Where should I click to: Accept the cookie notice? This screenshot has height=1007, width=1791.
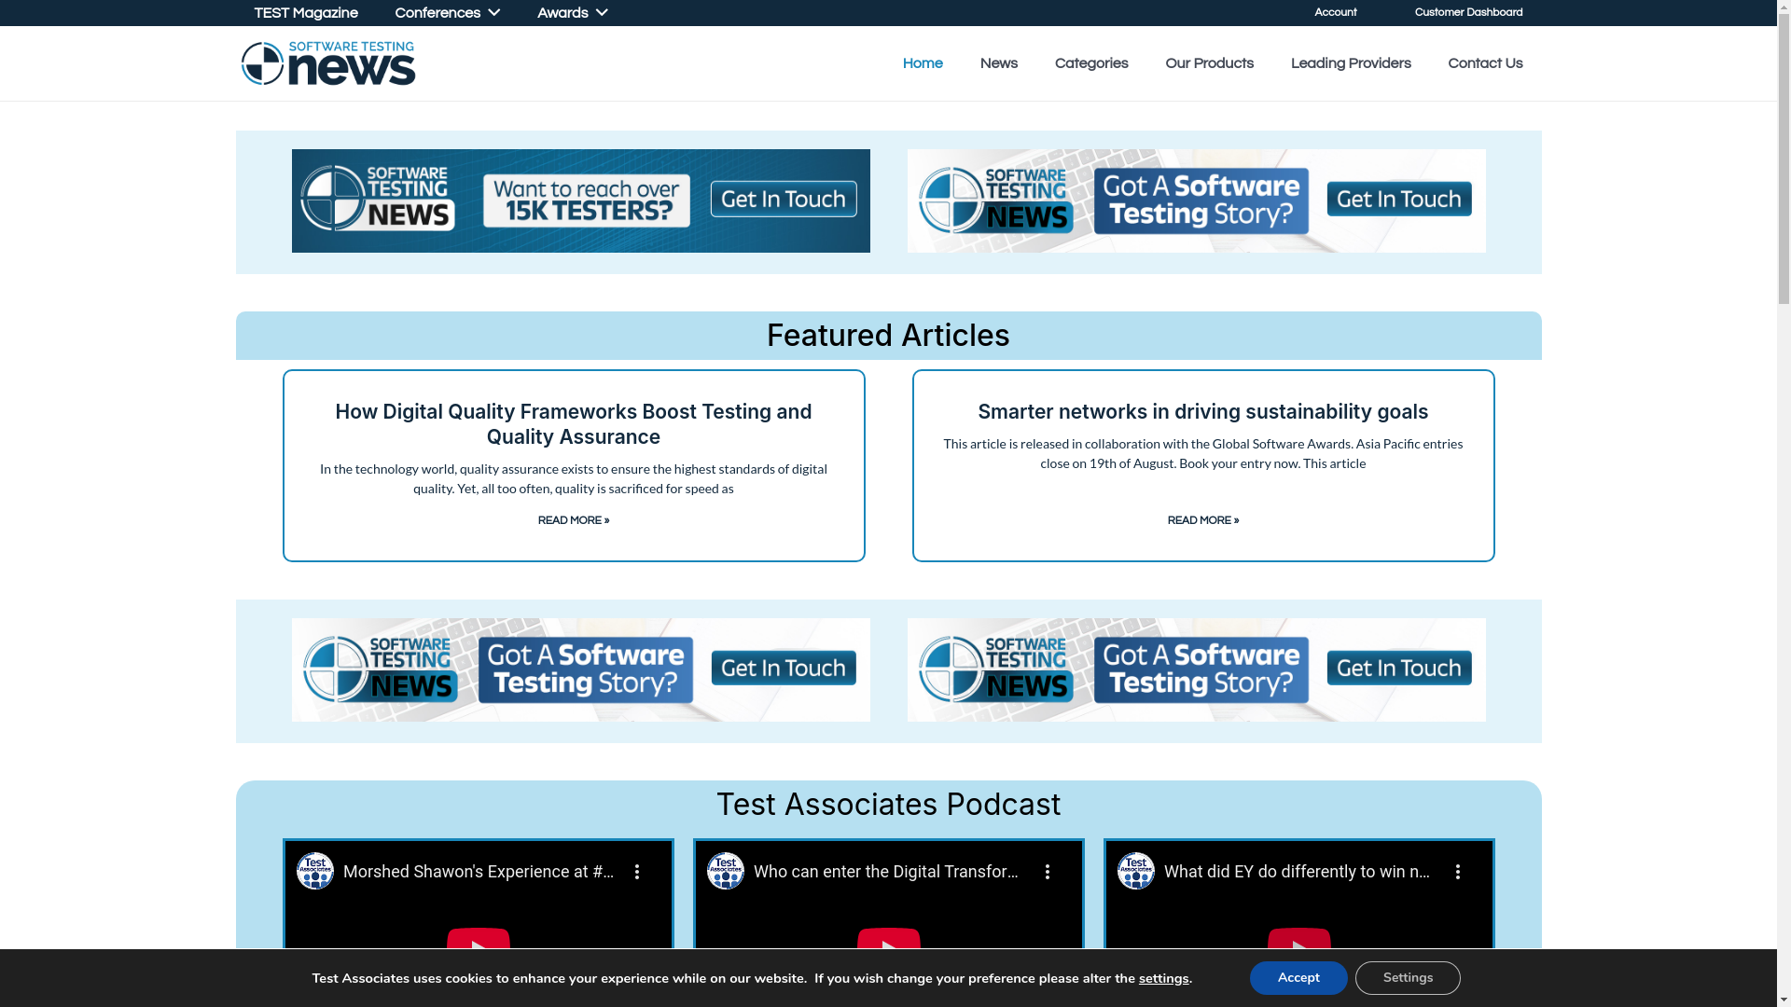coord(1298,978)
